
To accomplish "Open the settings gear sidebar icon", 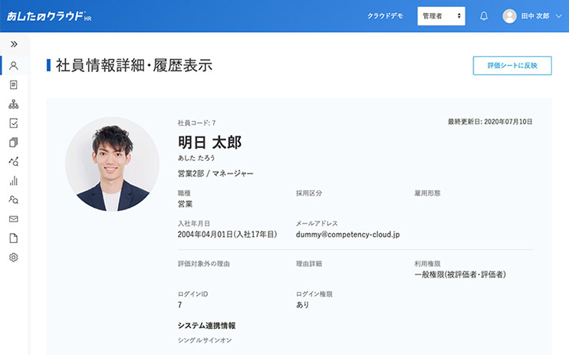I will point(14,258).
